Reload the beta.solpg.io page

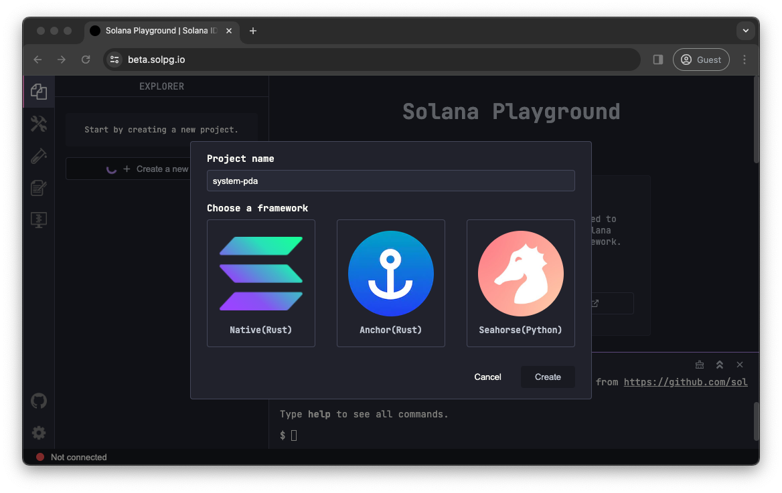click(x=86, y=60)
